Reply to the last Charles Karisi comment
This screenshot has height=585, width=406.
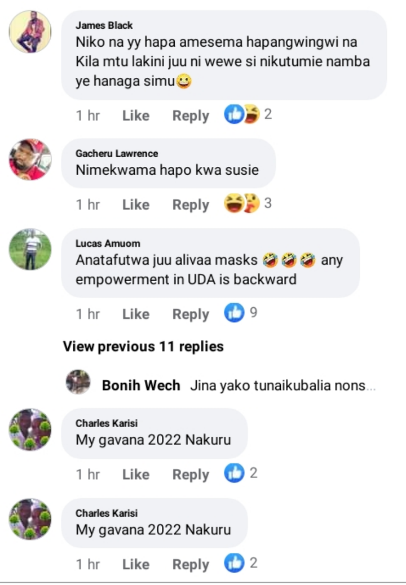pos(191,565)
